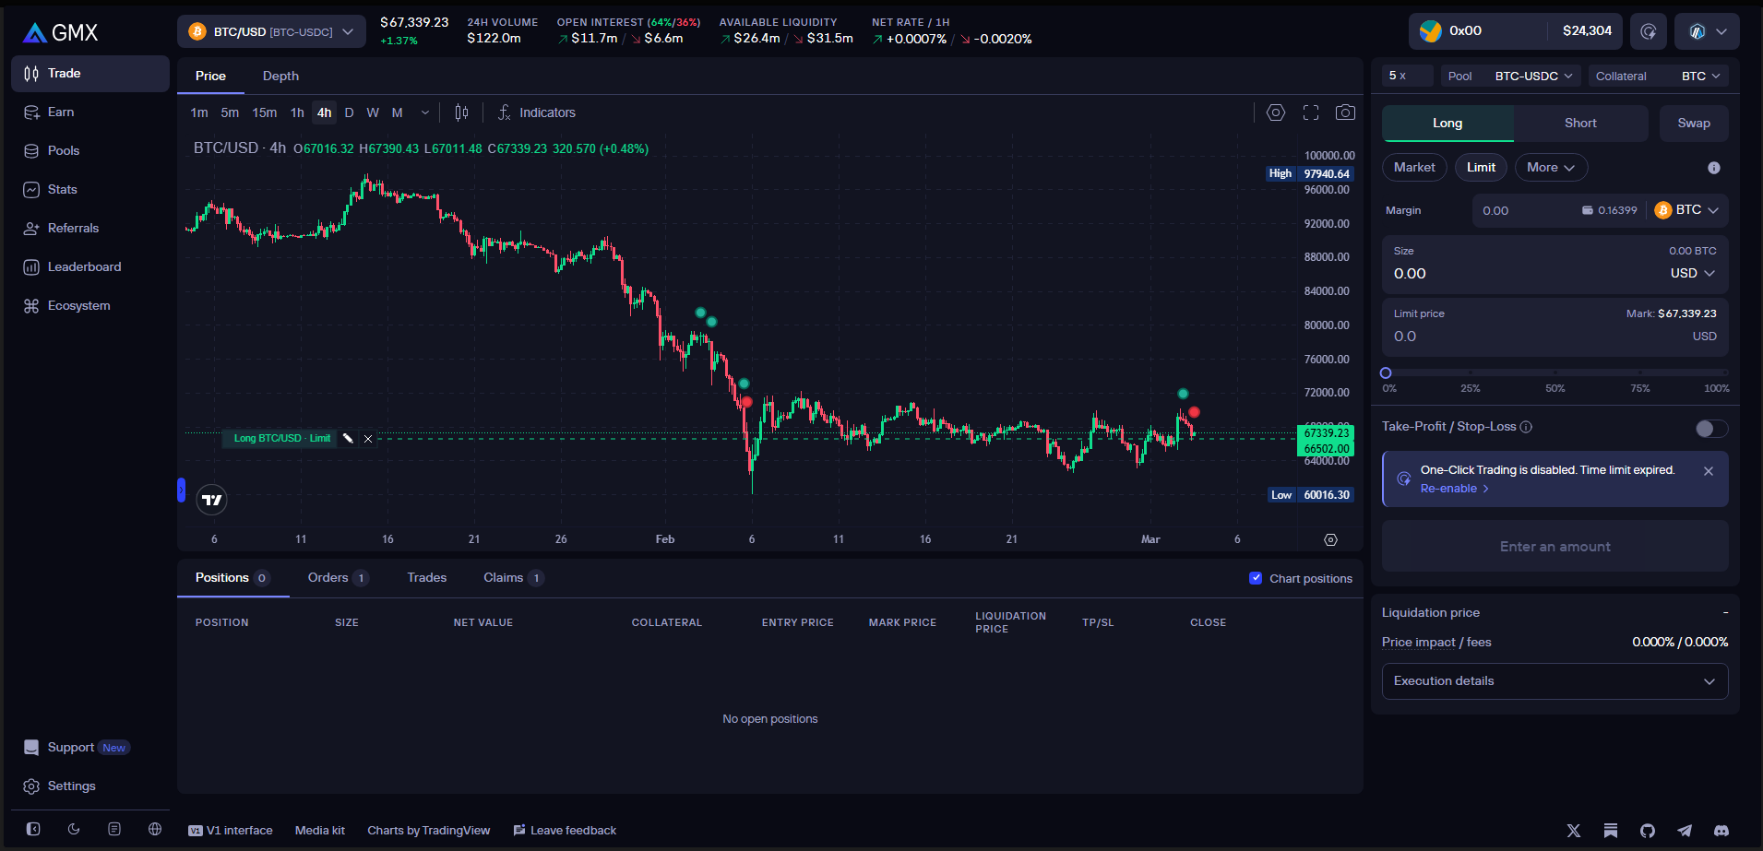Go to Referrals page
This screenshot has height=851, width=1763.
(90, 229)
